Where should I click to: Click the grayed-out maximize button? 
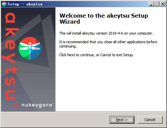(157, 4)
